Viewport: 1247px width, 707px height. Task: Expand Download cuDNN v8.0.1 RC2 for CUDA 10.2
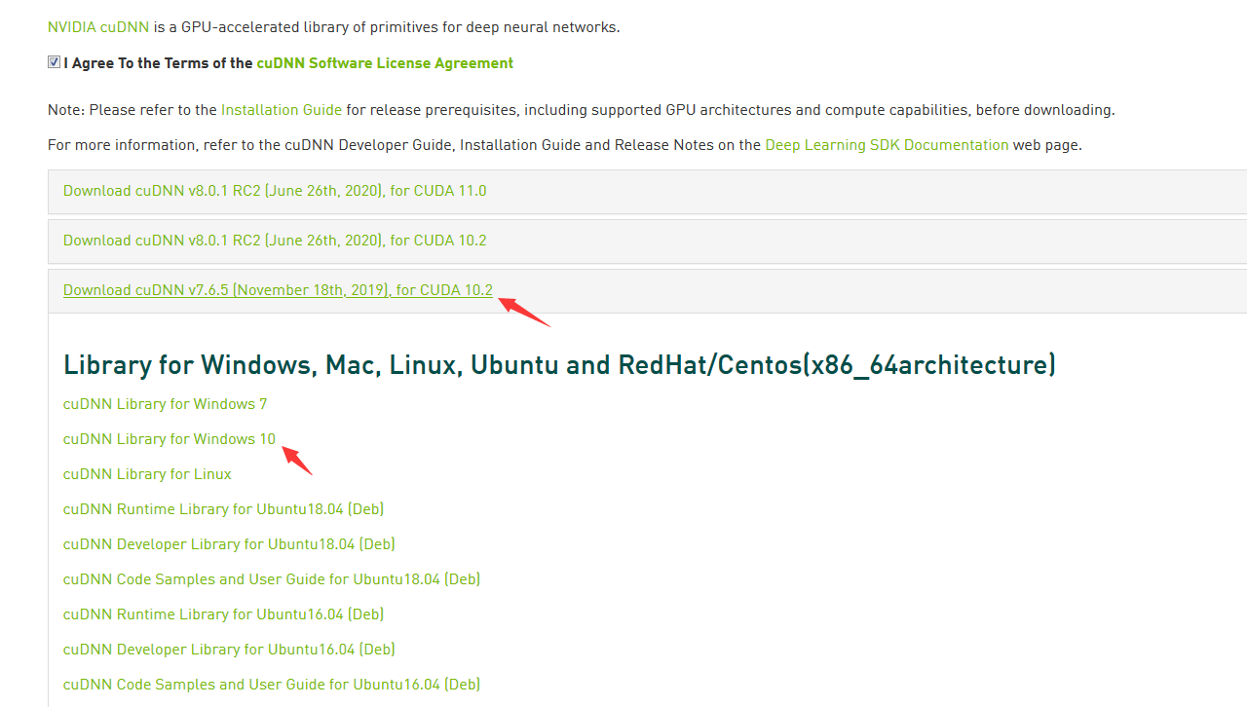point(275,241)
